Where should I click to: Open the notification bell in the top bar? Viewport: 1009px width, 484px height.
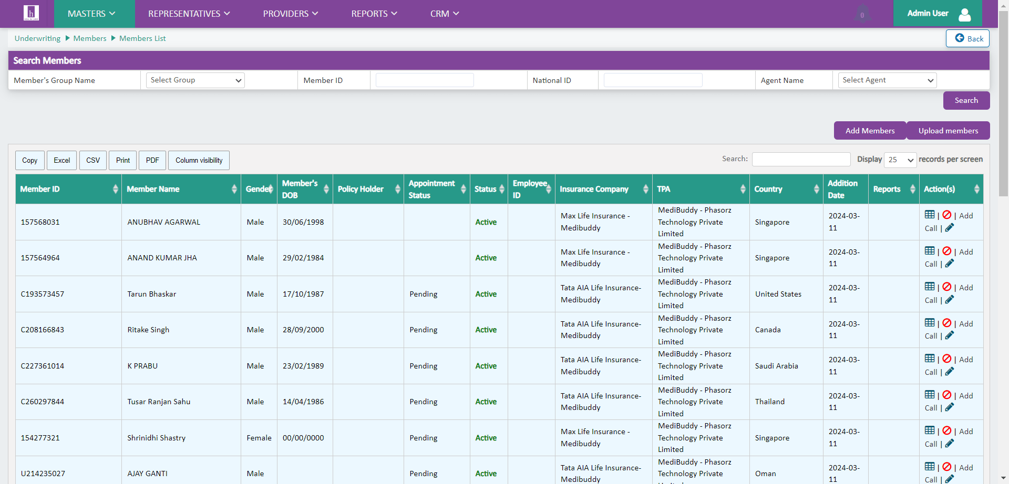coord(862,14)
